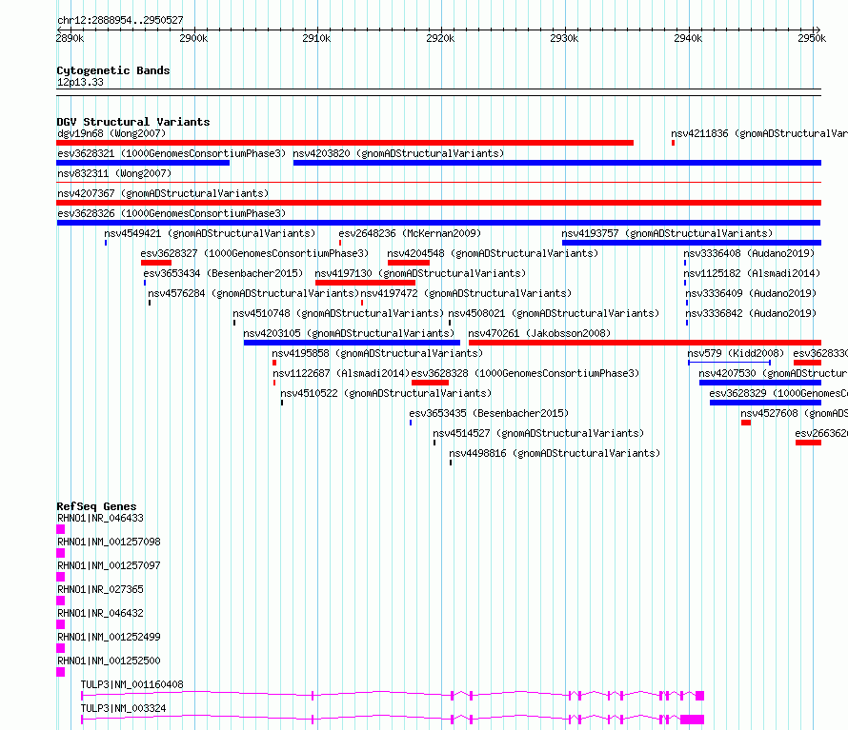Viewport: 848px width, 730px height.
Task: Click blue bar under nsv4193757
Action: click(x=692, y=243)
